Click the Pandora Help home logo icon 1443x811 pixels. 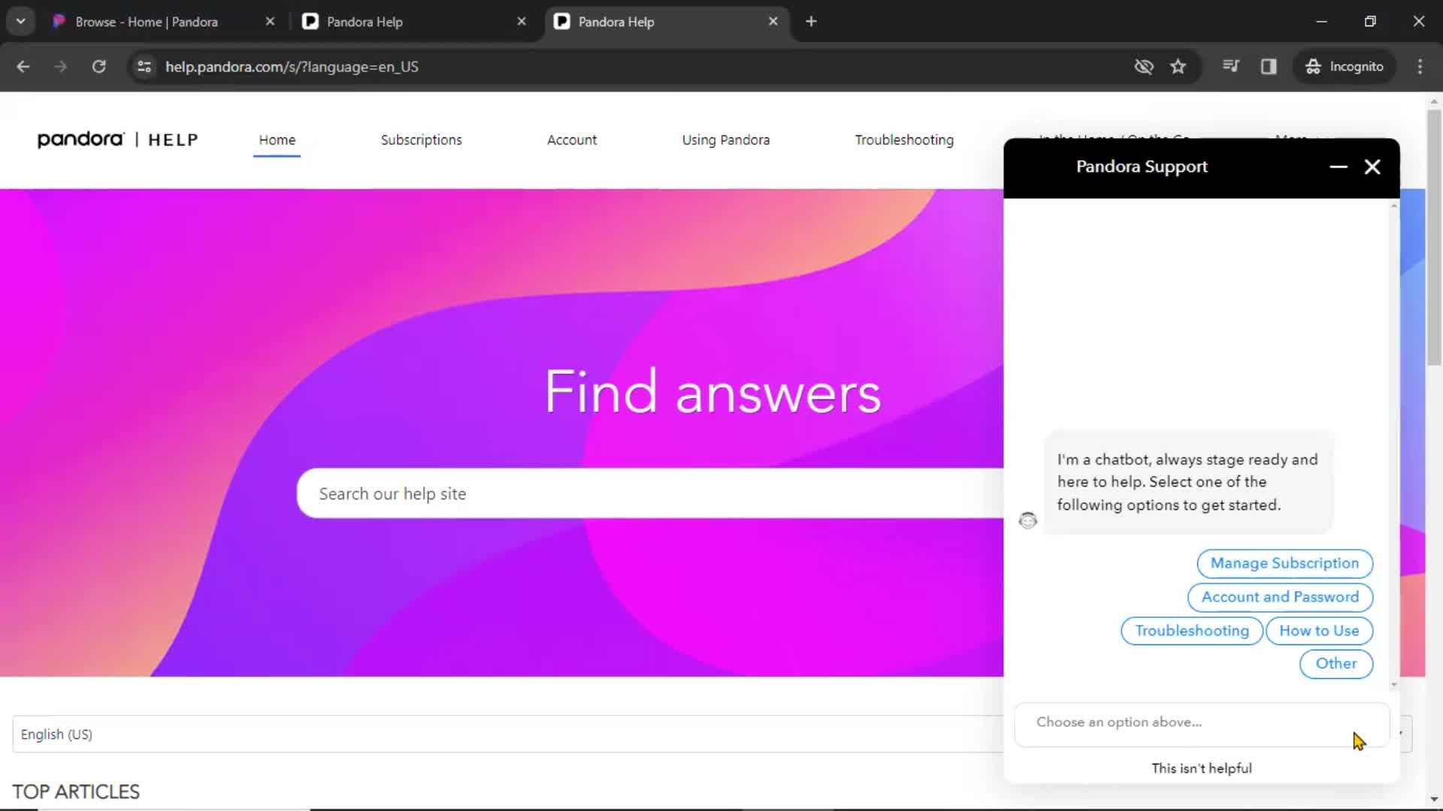point(116,139)
